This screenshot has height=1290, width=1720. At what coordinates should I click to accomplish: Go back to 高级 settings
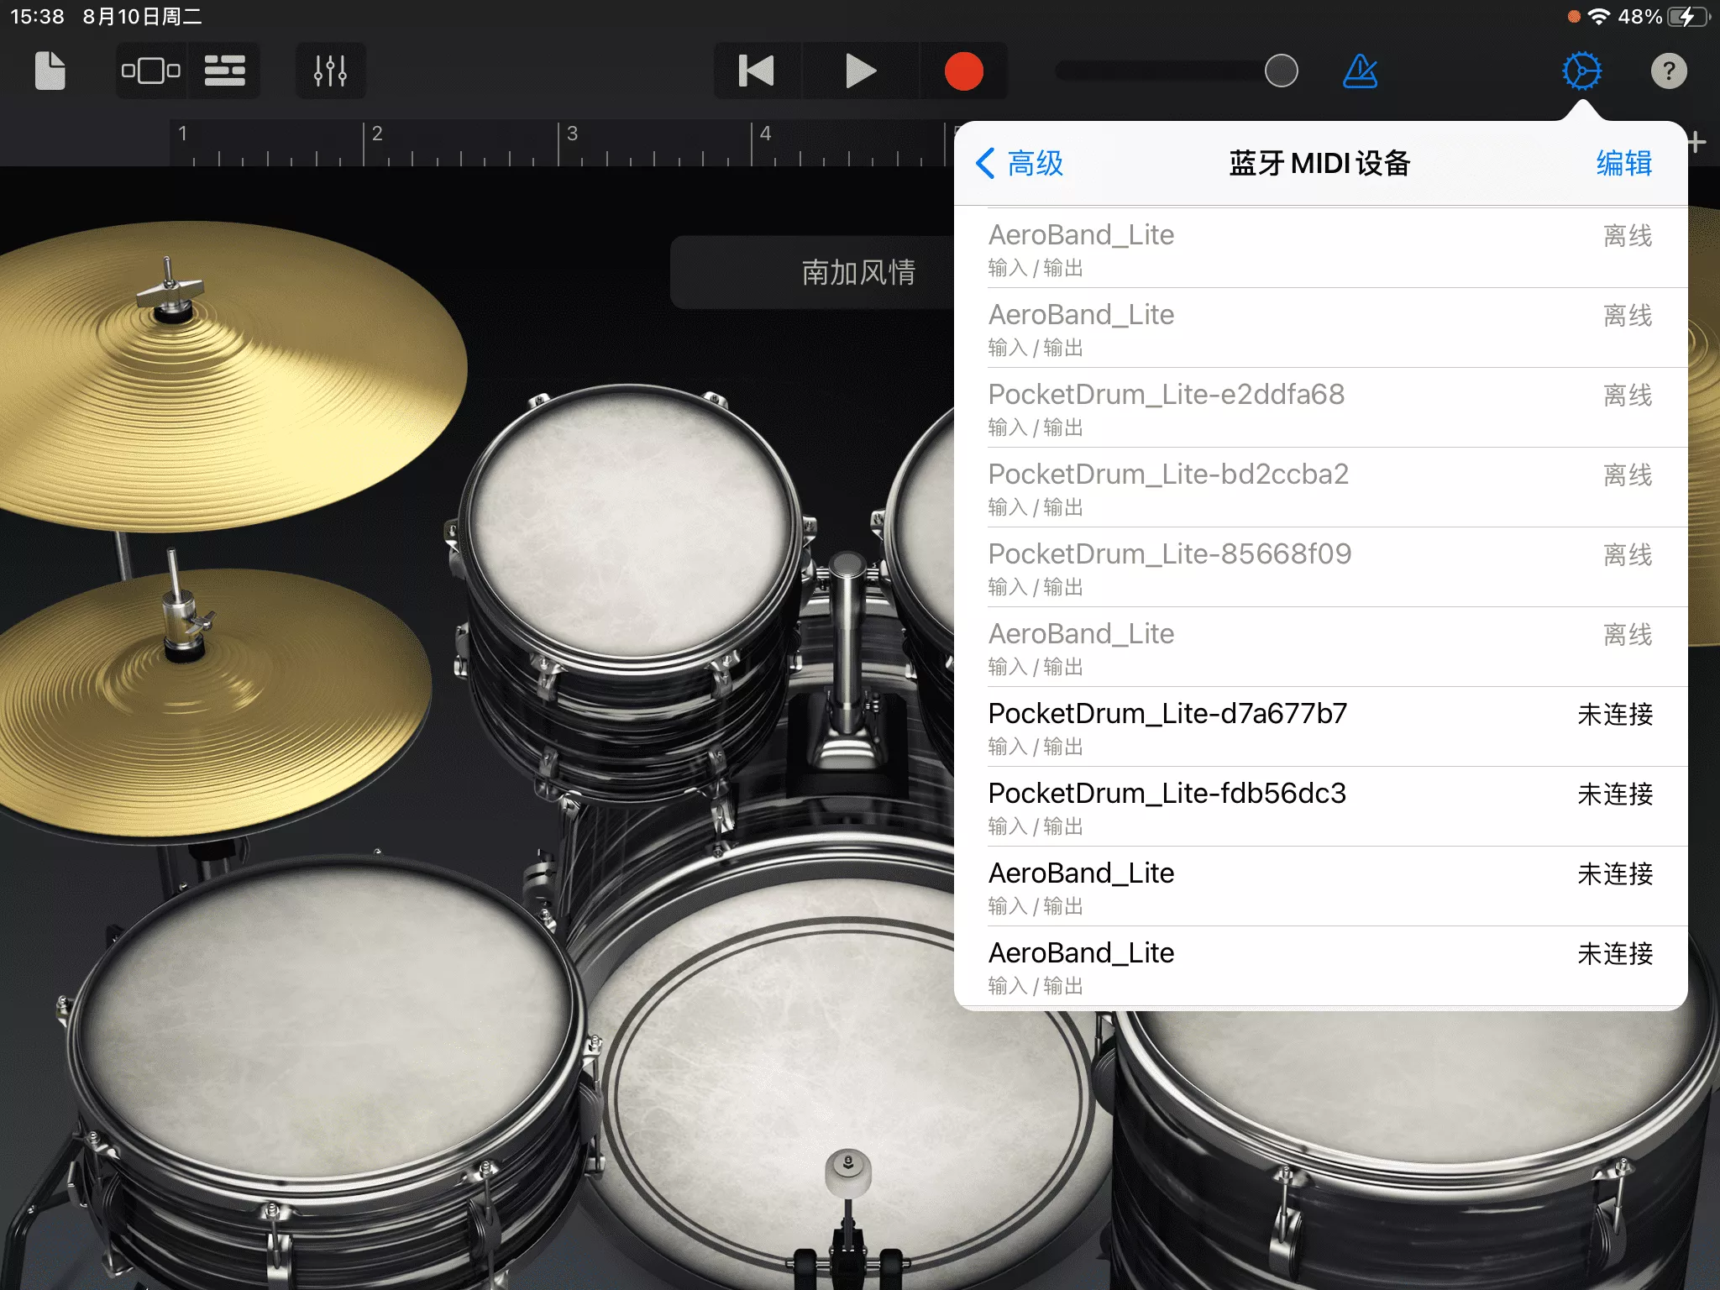coord(1020,163)
